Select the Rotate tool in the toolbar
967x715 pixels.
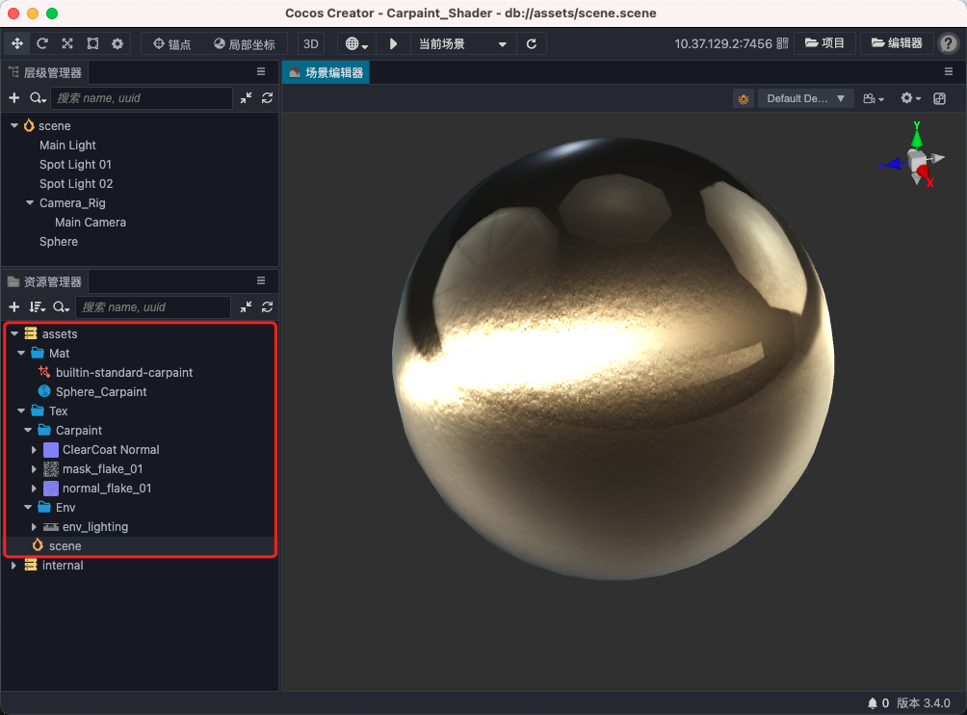pos(41,43)
